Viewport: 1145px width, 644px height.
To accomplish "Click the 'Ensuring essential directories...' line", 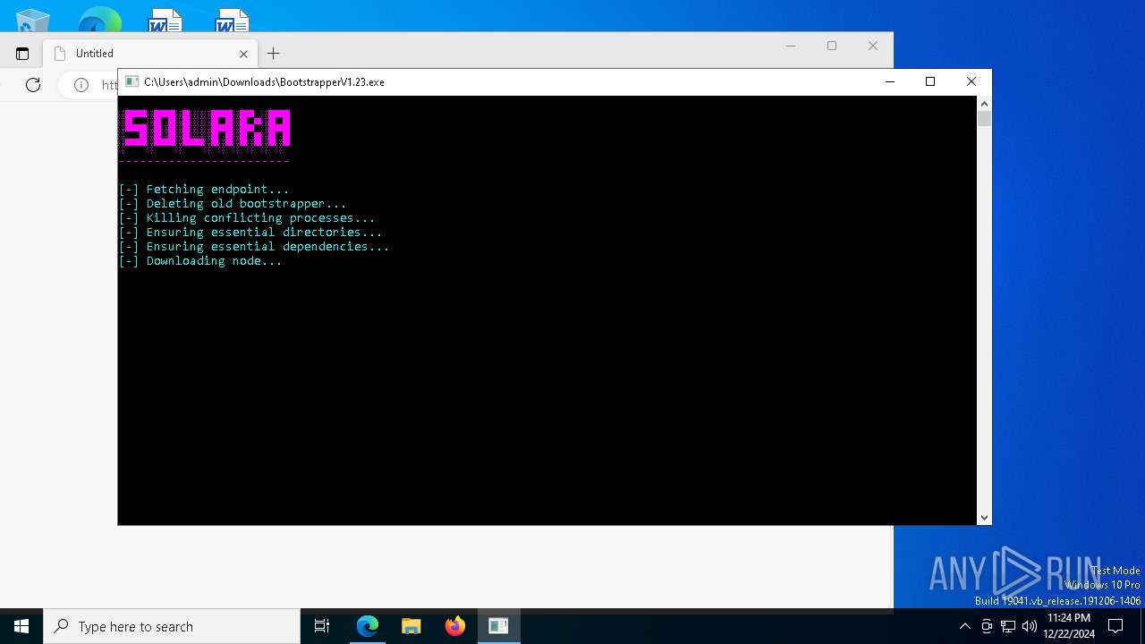I will pos(250,233).
